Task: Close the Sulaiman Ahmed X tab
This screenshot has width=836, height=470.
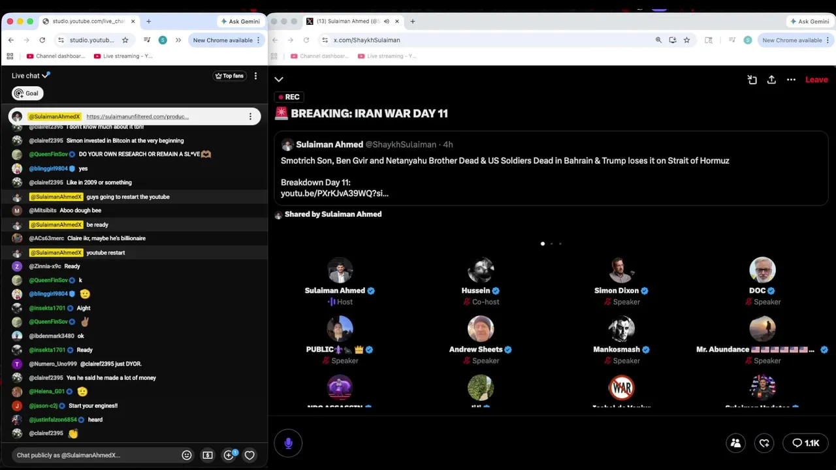Action: point(396,22)
